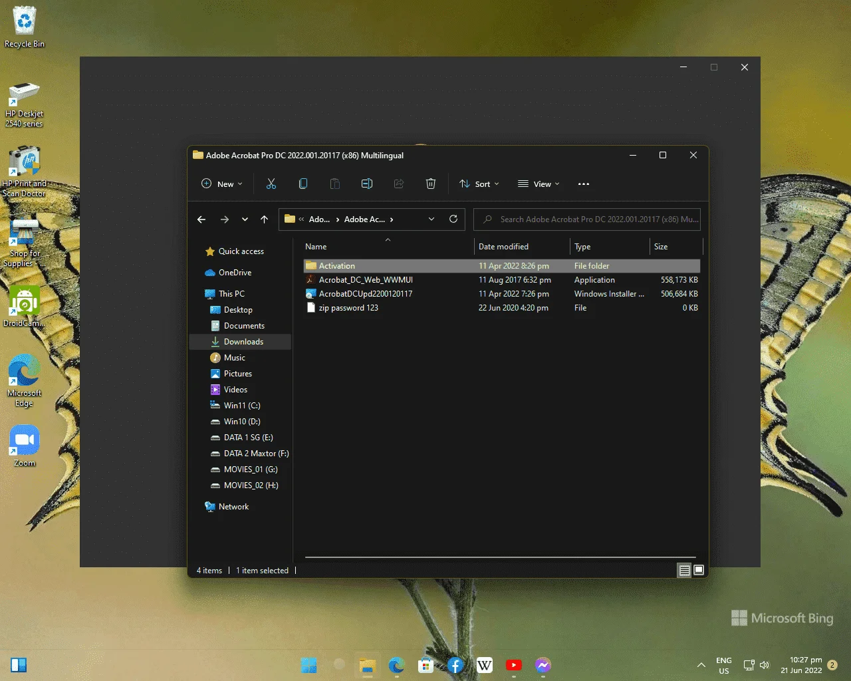Viewport: 851px width, 681px height.
Task: Click the Copy icon in toolbar
Action: [x=303, y=184]
